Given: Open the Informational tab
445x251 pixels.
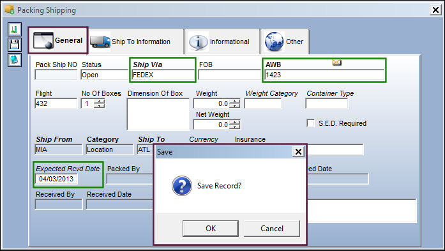Looking at the screenshot, I should click(x=222, y=42).
